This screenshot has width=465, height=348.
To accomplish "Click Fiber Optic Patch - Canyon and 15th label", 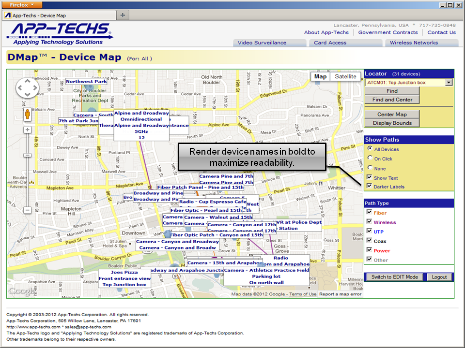I will (216, 235).
